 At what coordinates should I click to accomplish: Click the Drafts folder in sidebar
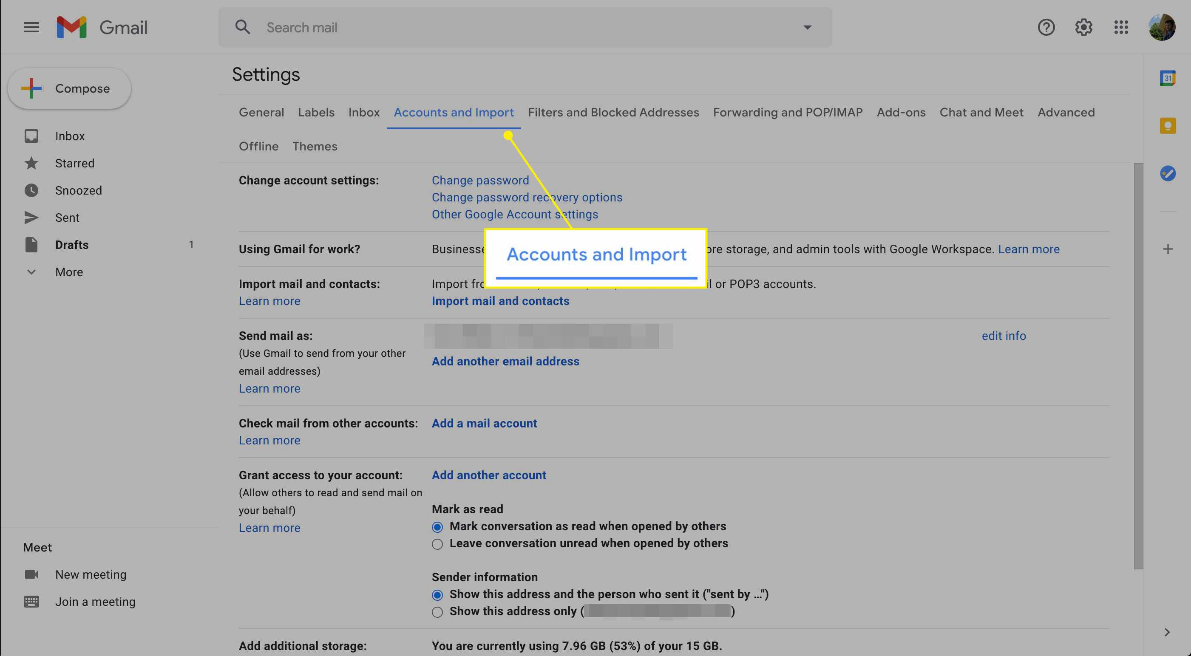click(x=71, y=244)
